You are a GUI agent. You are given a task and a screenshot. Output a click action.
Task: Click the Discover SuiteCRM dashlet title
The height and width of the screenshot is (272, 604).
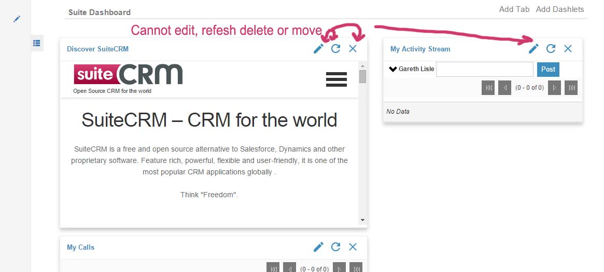98,49
